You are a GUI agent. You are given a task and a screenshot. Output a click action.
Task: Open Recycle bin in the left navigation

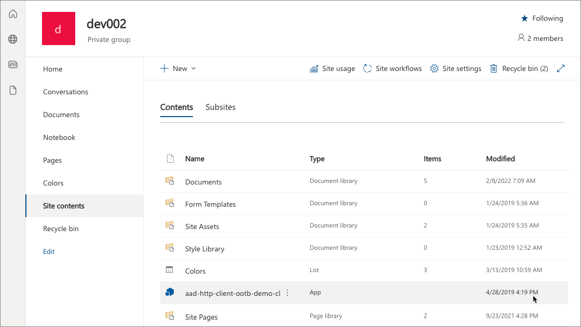coord(61,229)
